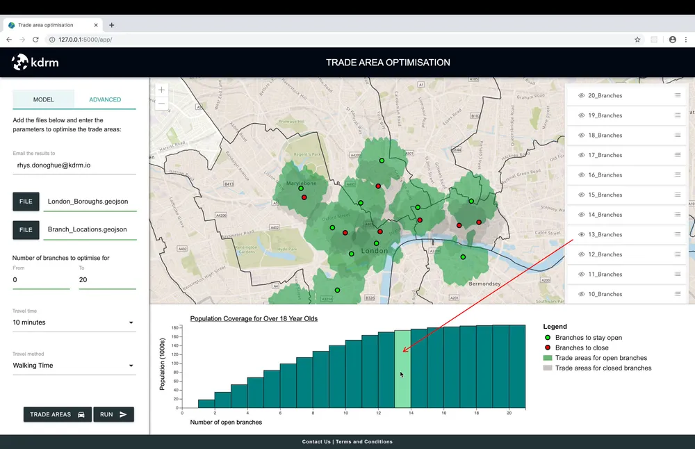Click the kdrm logo in header
The height and width of the screenshot is (449, 695).
pyautogui.click(x=35, y=63)
